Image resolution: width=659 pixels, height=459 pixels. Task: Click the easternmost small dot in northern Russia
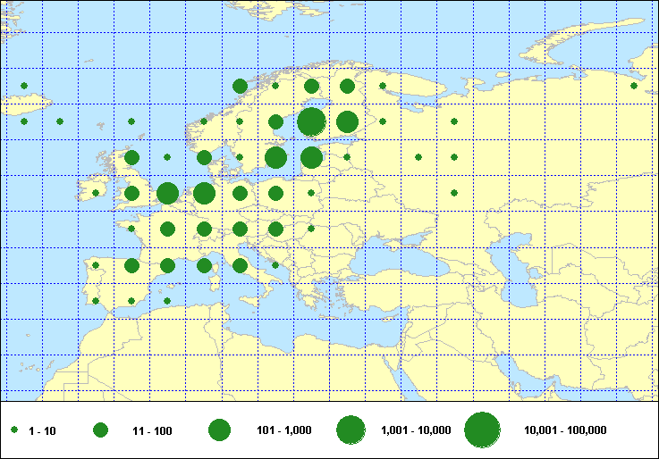coord(633,87)
